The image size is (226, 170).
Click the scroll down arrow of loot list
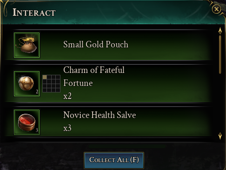[220, 136]
